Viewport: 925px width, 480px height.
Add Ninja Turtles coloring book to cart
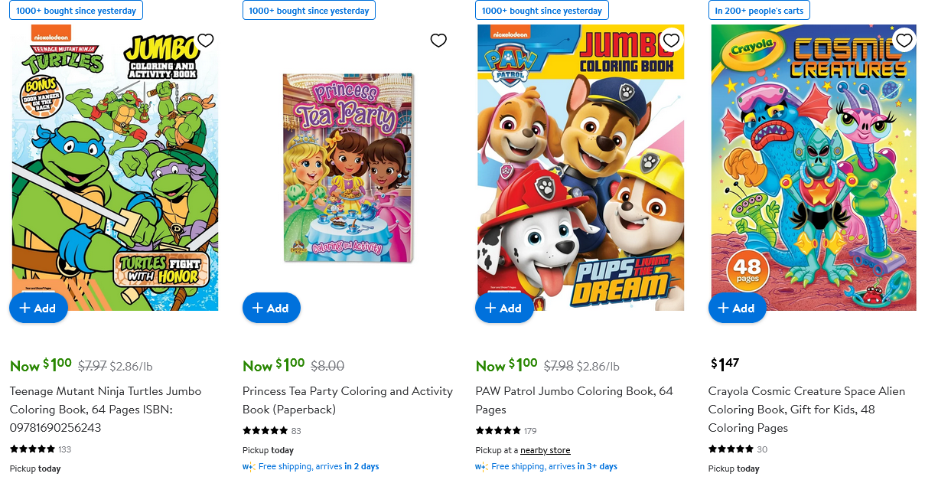[x=38, y=308]
